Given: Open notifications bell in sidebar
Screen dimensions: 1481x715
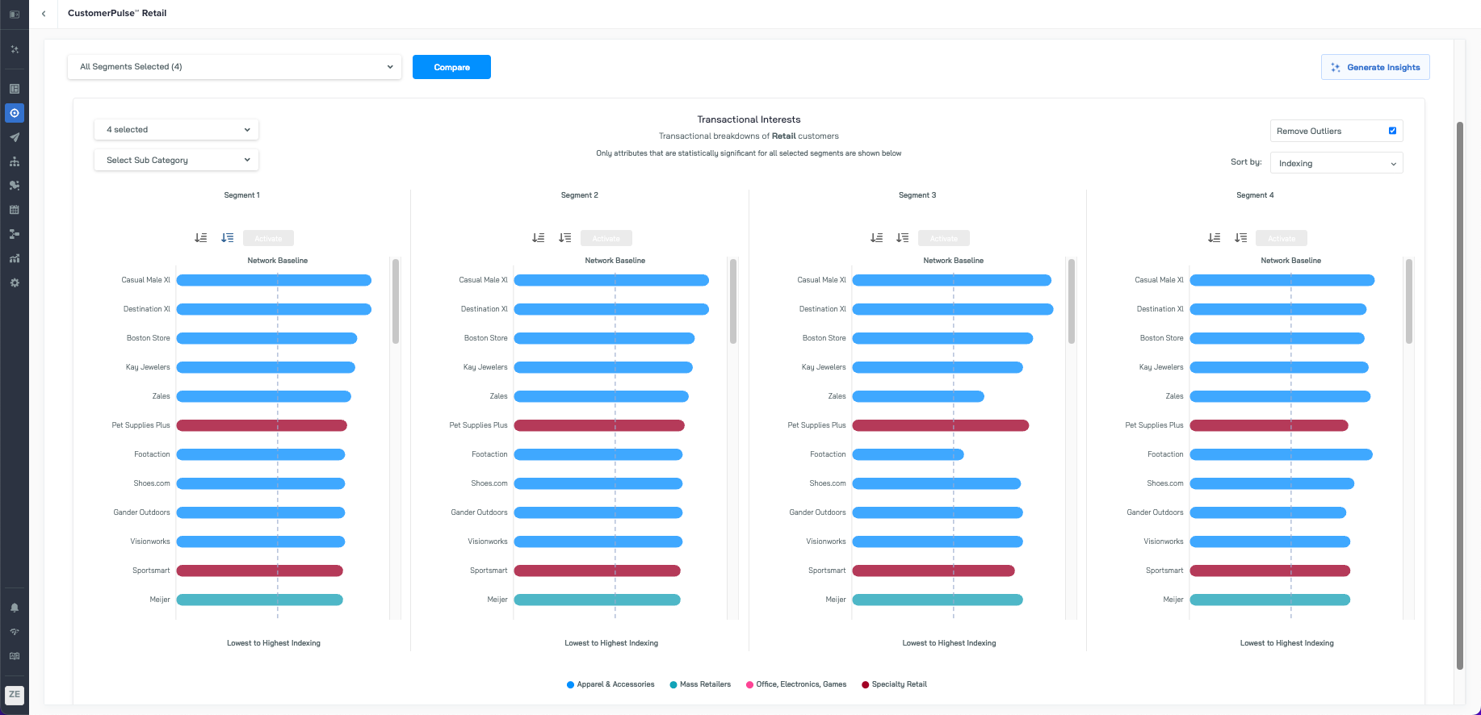Looking at the screenshot, I should [x=15, y=608].
